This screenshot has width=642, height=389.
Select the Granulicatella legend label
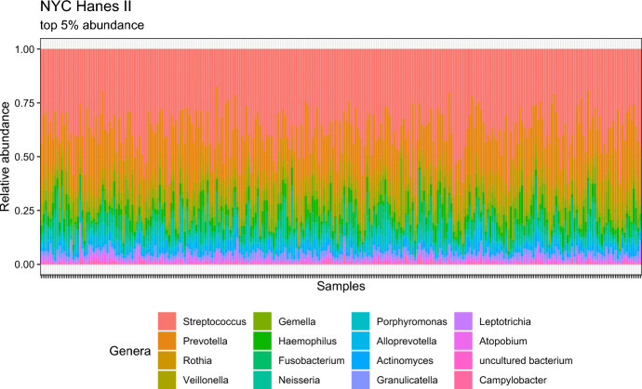(x=407, y=380)
